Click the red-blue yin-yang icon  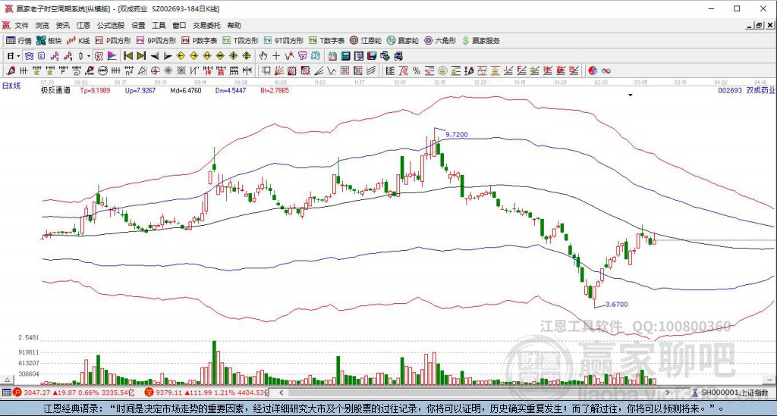[x=593, y=70]
